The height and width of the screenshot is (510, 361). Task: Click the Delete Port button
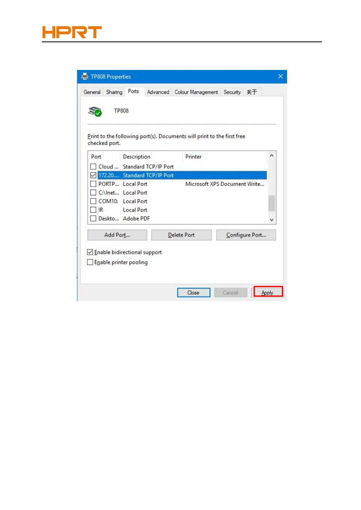(x=181, y=235)
